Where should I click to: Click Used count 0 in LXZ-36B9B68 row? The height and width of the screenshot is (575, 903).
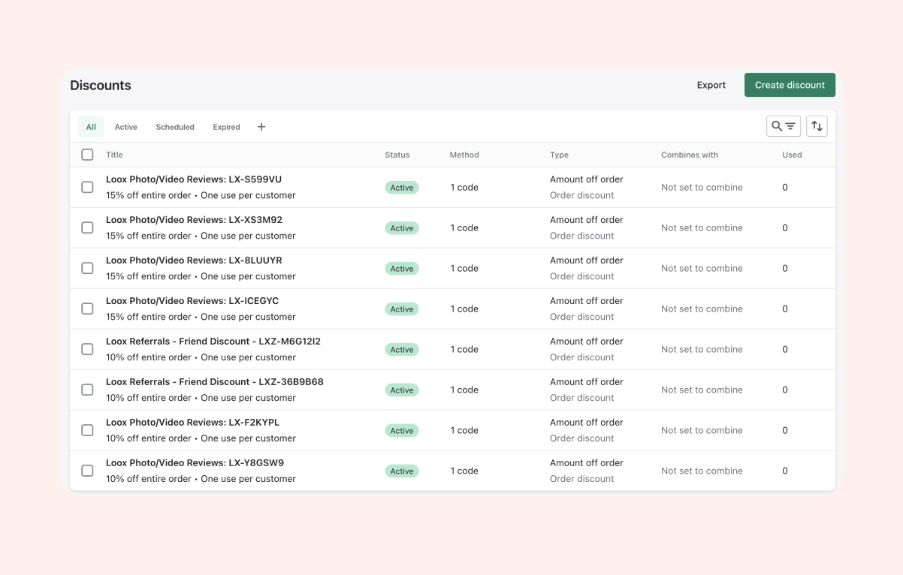point(785,390)
